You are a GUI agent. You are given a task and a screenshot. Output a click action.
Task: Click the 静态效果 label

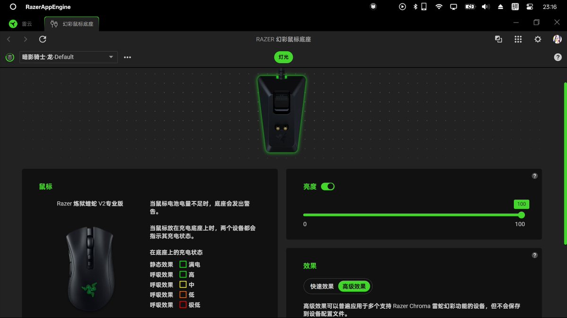pos(162,265)
